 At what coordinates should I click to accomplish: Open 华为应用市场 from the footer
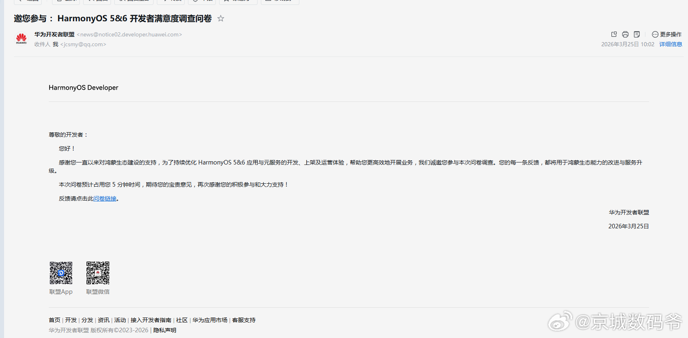point(210,320)
